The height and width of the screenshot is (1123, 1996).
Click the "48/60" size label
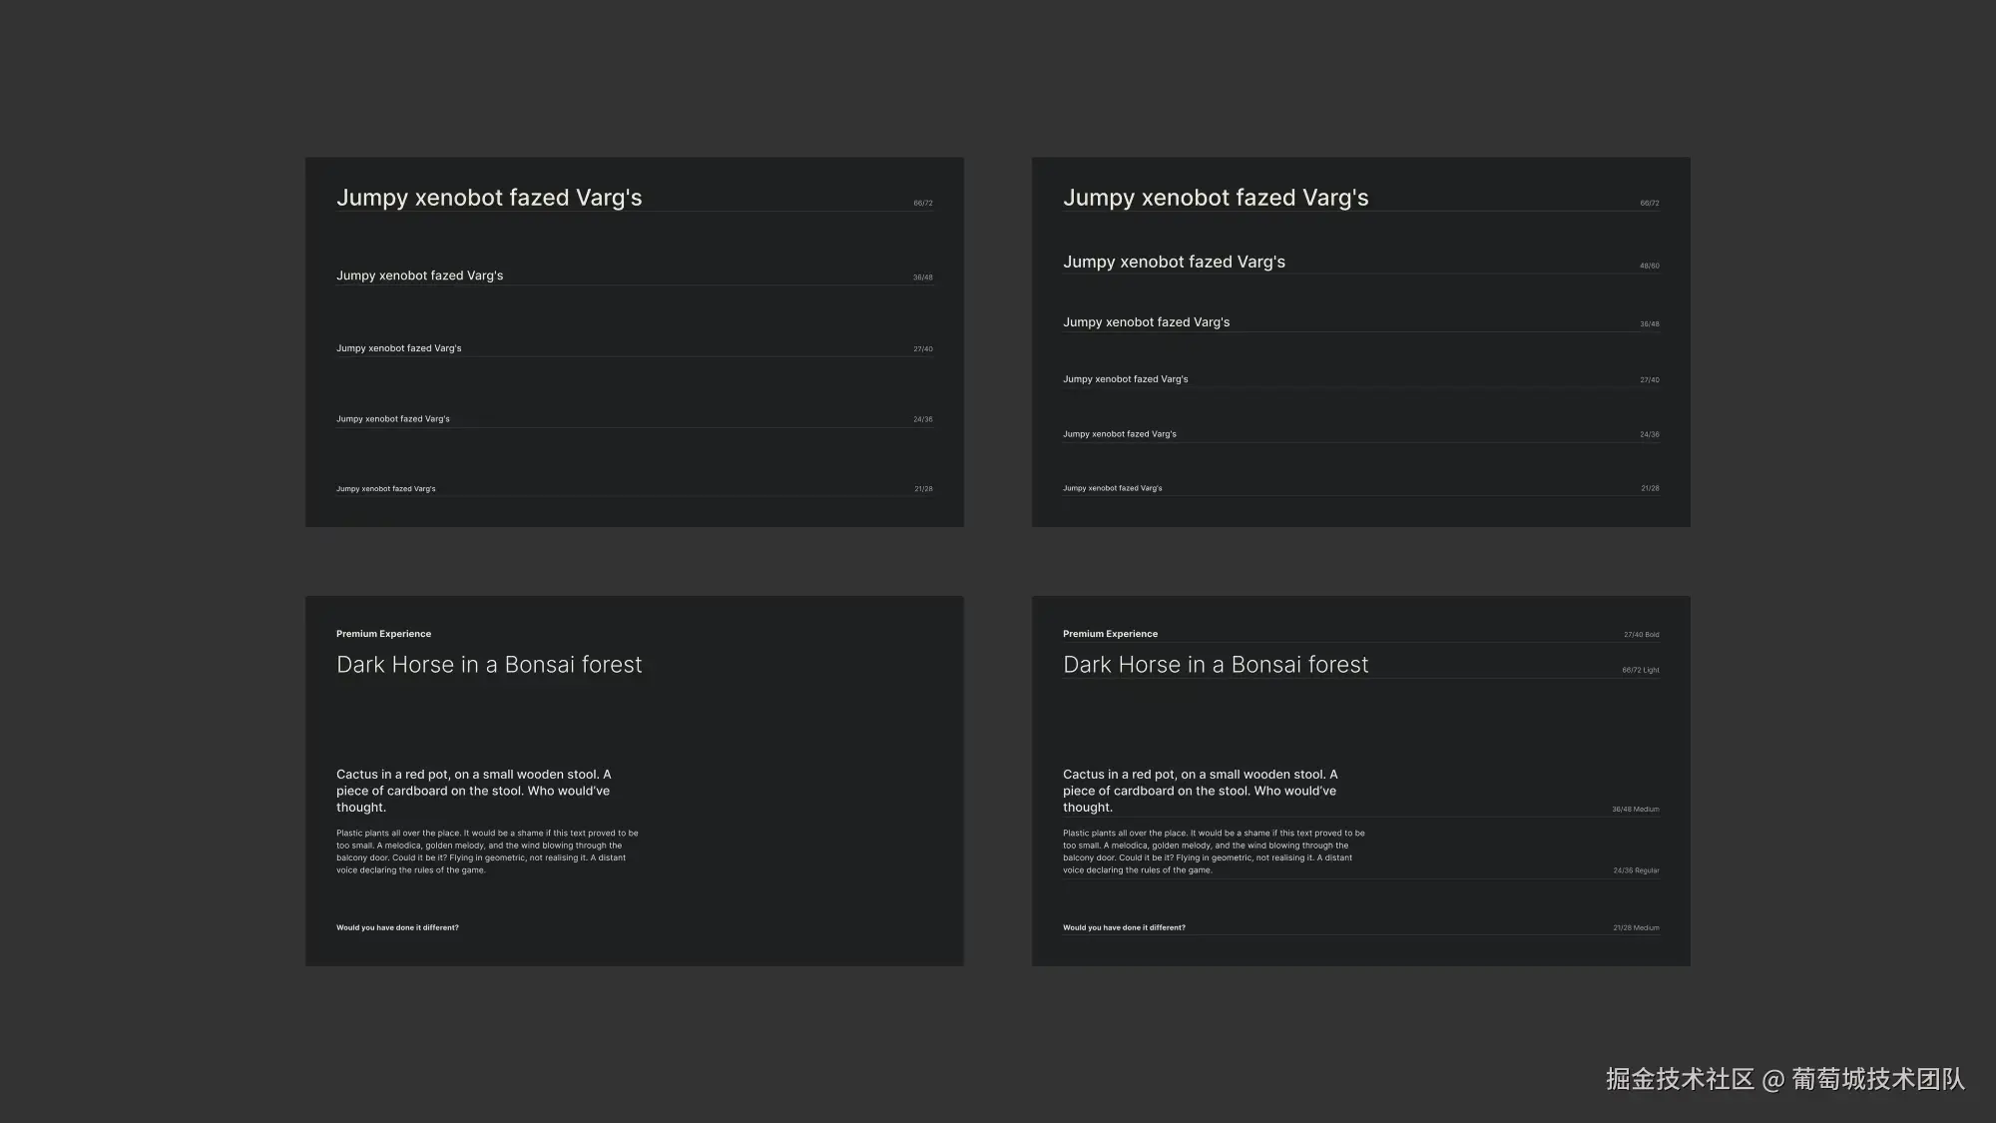click(1649, 267)
